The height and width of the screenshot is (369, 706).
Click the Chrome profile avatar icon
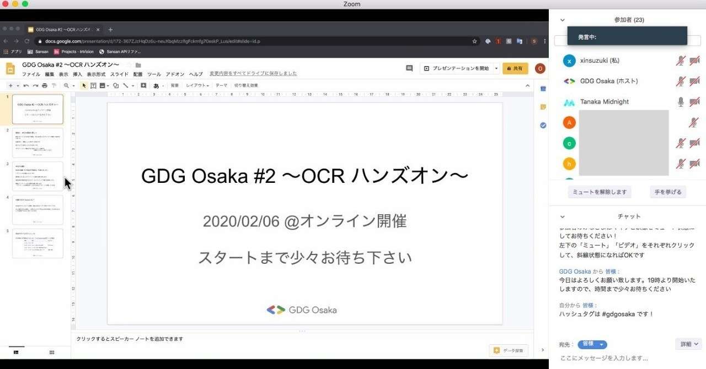click(534, 41)
